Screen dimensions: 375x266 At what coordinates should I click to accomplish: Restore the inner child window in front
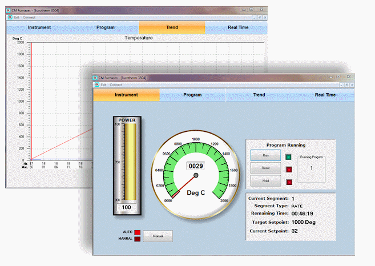(347, 85)
